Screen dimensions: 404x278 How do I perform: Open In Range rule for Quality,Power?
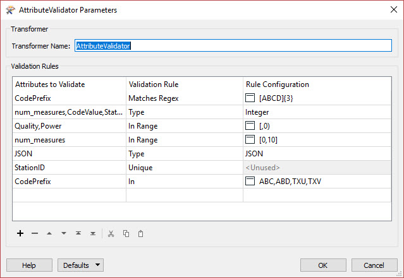tap(185, 126)
